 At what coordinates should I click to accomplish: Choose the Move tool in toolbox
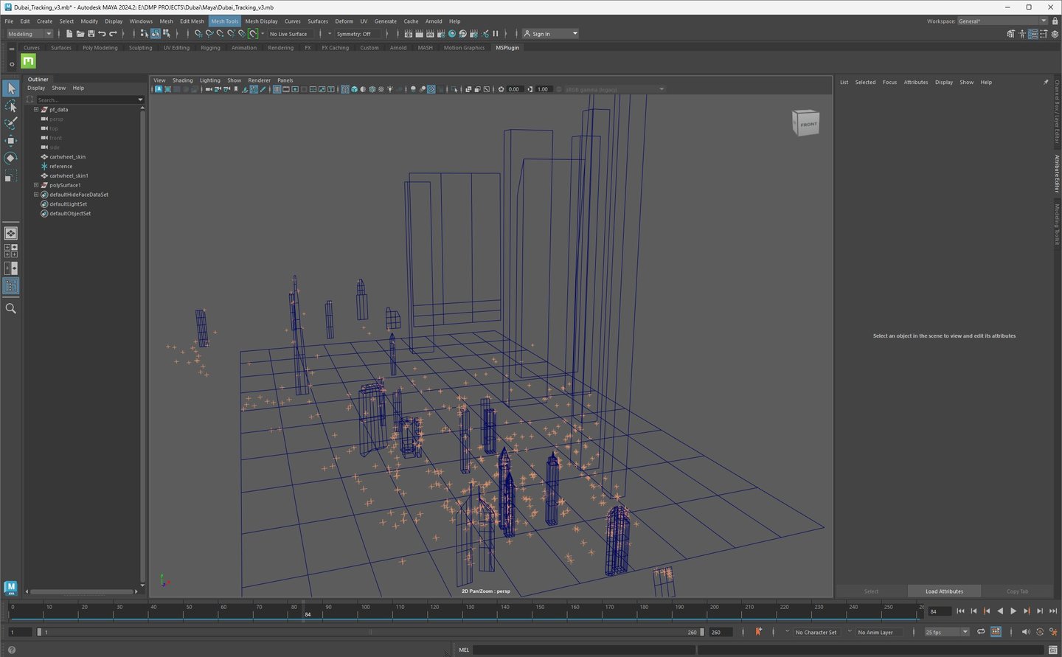tap(10, 141)
